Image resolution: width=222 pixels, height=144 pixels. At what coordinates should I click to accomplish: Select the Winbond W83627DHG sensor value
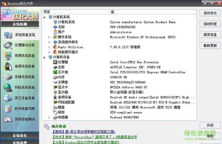[125, 117]
